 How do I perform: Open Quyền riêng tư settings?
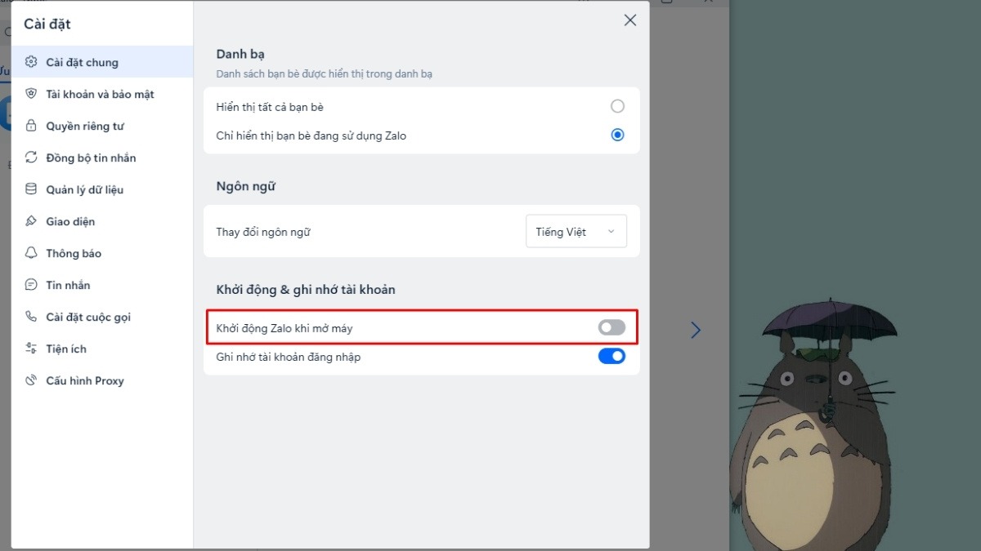click(x=102, y=126)
